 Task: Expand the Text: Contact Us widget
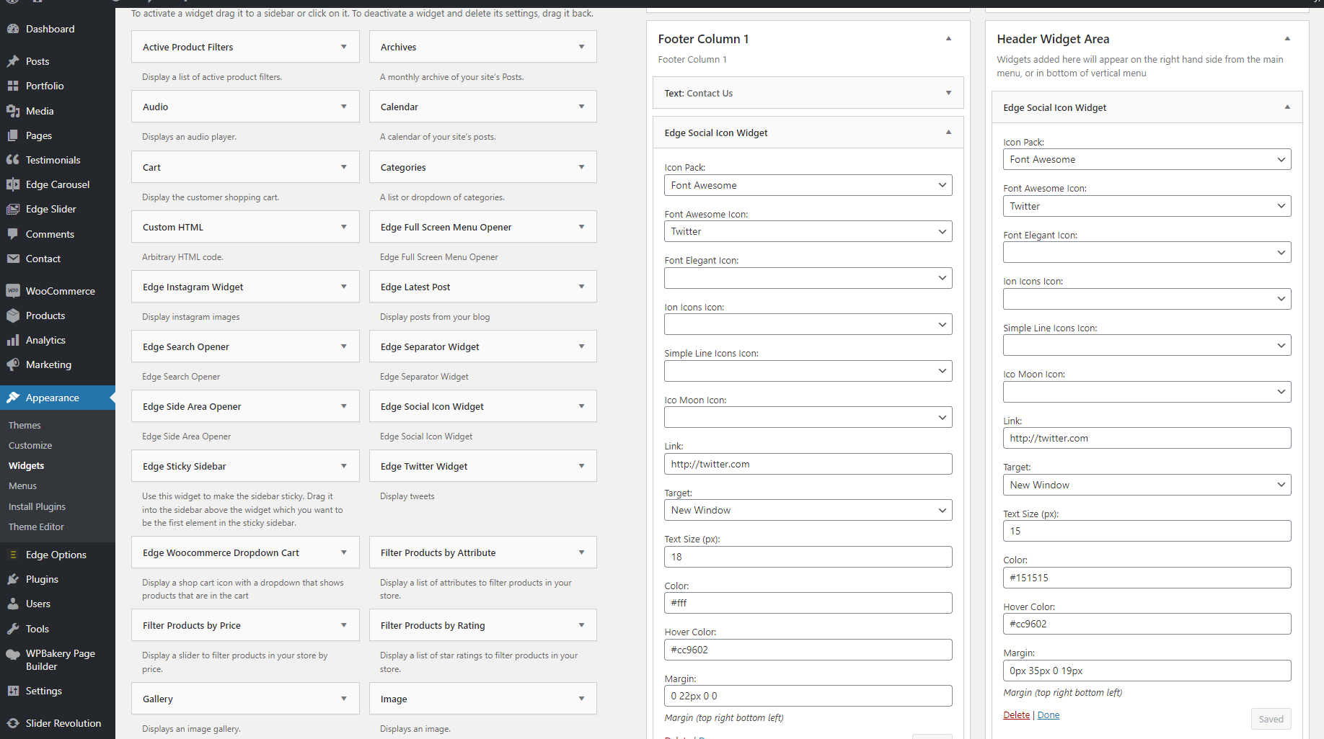pos(948,93)
